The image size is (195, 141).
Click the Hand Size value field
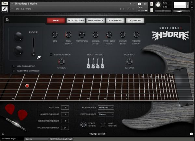tap(65, 108)
